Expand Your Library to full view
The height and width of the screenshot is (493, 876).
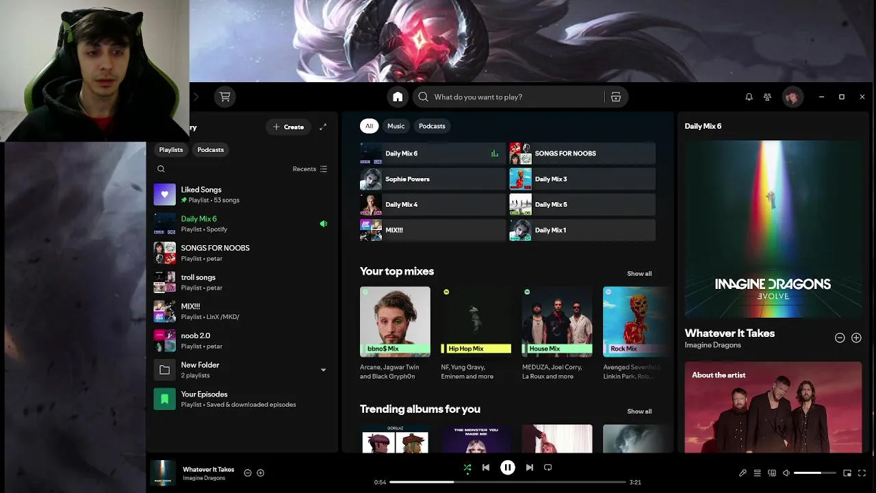pyautogui.click(x=323, y=127)
